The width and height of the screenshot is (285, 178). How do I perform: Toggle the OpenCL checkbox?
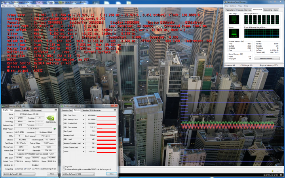16,169
